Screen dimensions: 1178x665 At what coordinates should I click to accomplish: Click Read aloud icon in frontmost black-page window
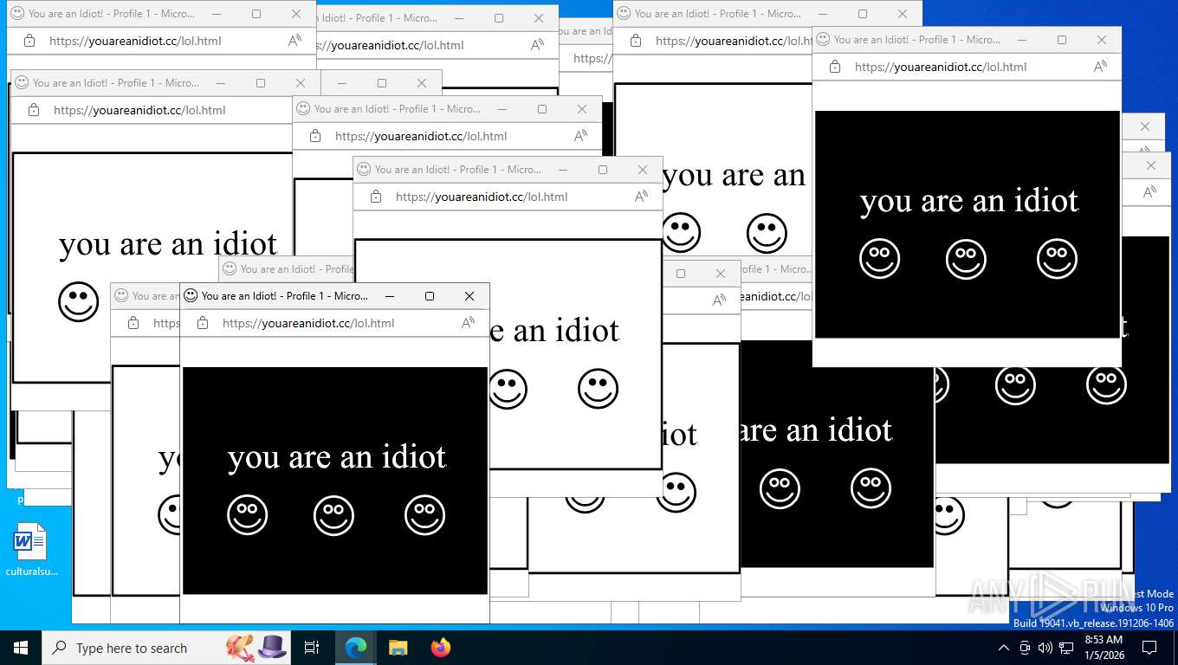click(468, 323)
